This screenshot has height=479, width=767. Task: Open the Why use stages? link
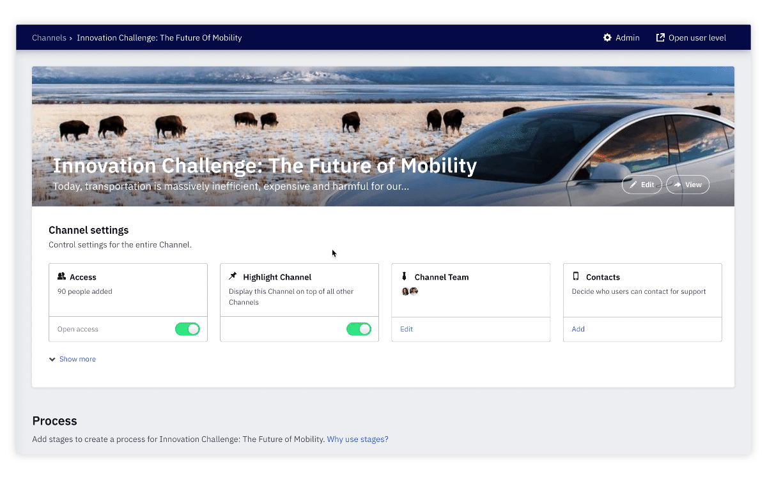tap(358, 439)
